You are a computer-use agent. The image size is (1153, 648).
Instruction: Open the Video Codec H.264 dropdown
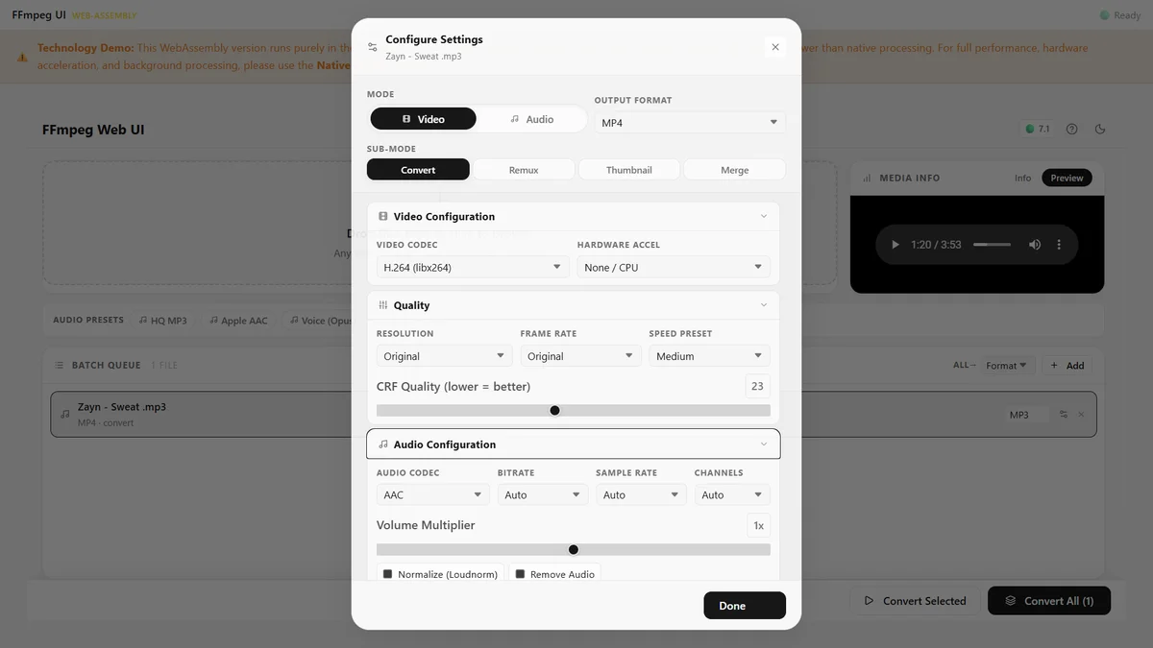473,268
